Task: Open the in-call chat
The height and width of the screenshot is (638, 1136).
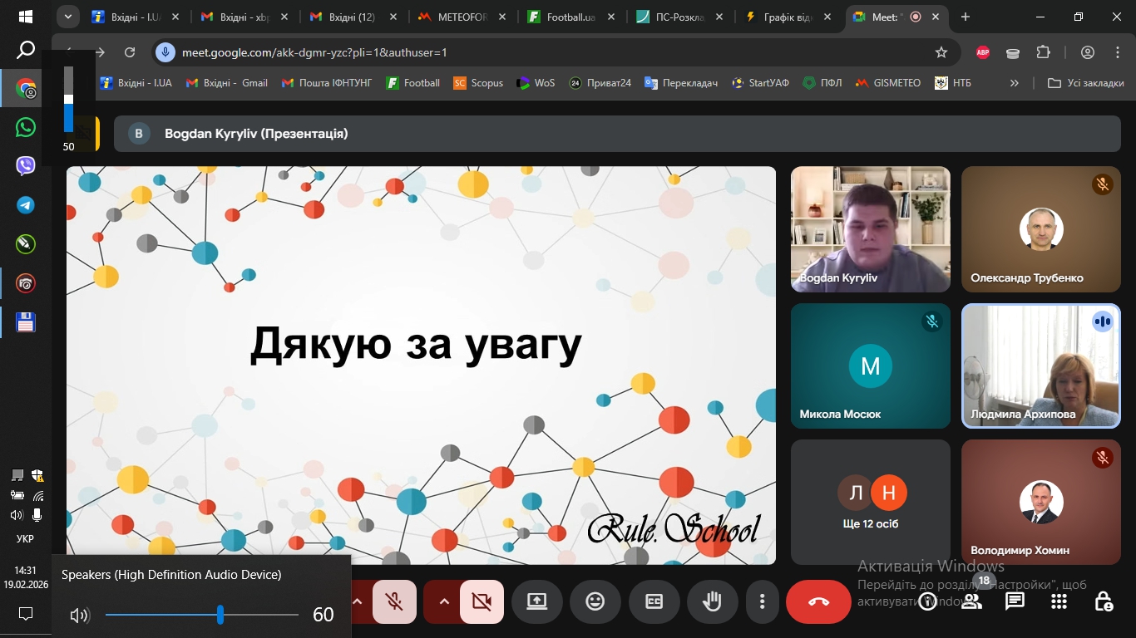Action: [x=1015, y=601]
